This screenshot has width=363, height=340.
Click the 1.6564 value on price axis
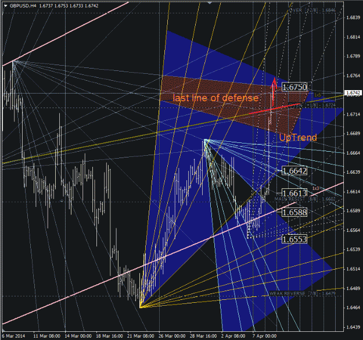(353, 231)
